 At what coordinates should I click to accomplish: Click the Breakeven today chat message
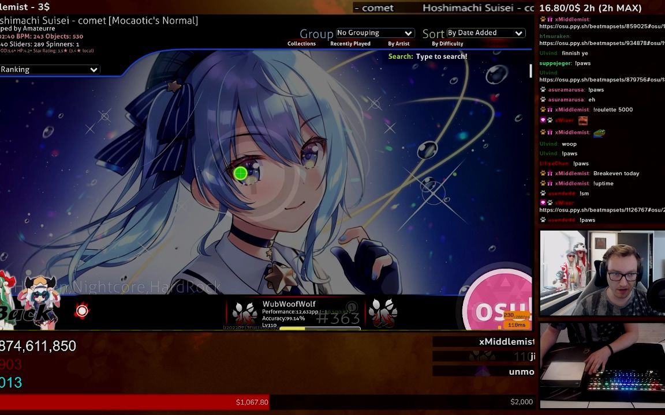(x=617, y=173)
